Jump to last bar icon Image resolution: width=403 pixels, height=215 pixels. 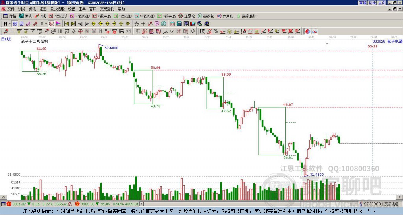tap(73, 24)
